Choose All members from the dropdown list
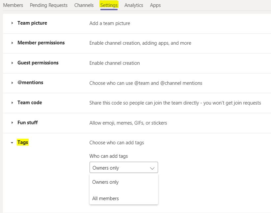Screen dimensions: 271x213 tap(105, 199)
